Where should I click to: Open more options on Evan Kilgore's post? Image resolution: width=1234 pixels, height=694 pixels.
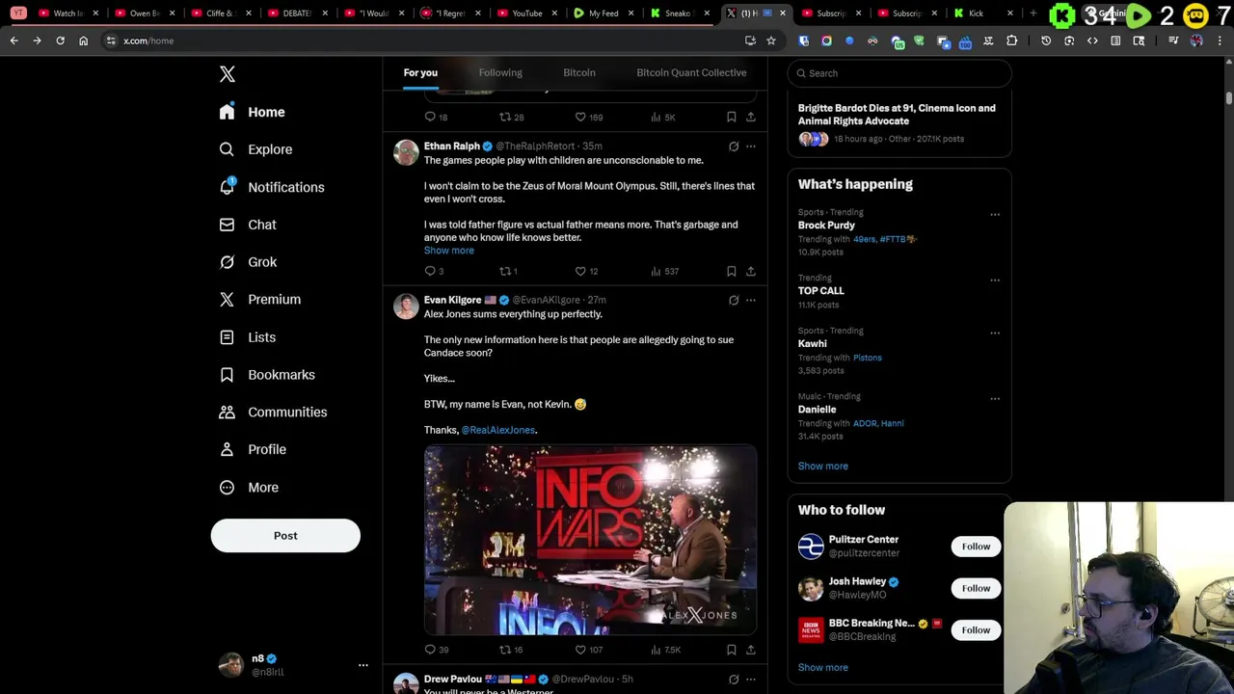pos(751,300)
